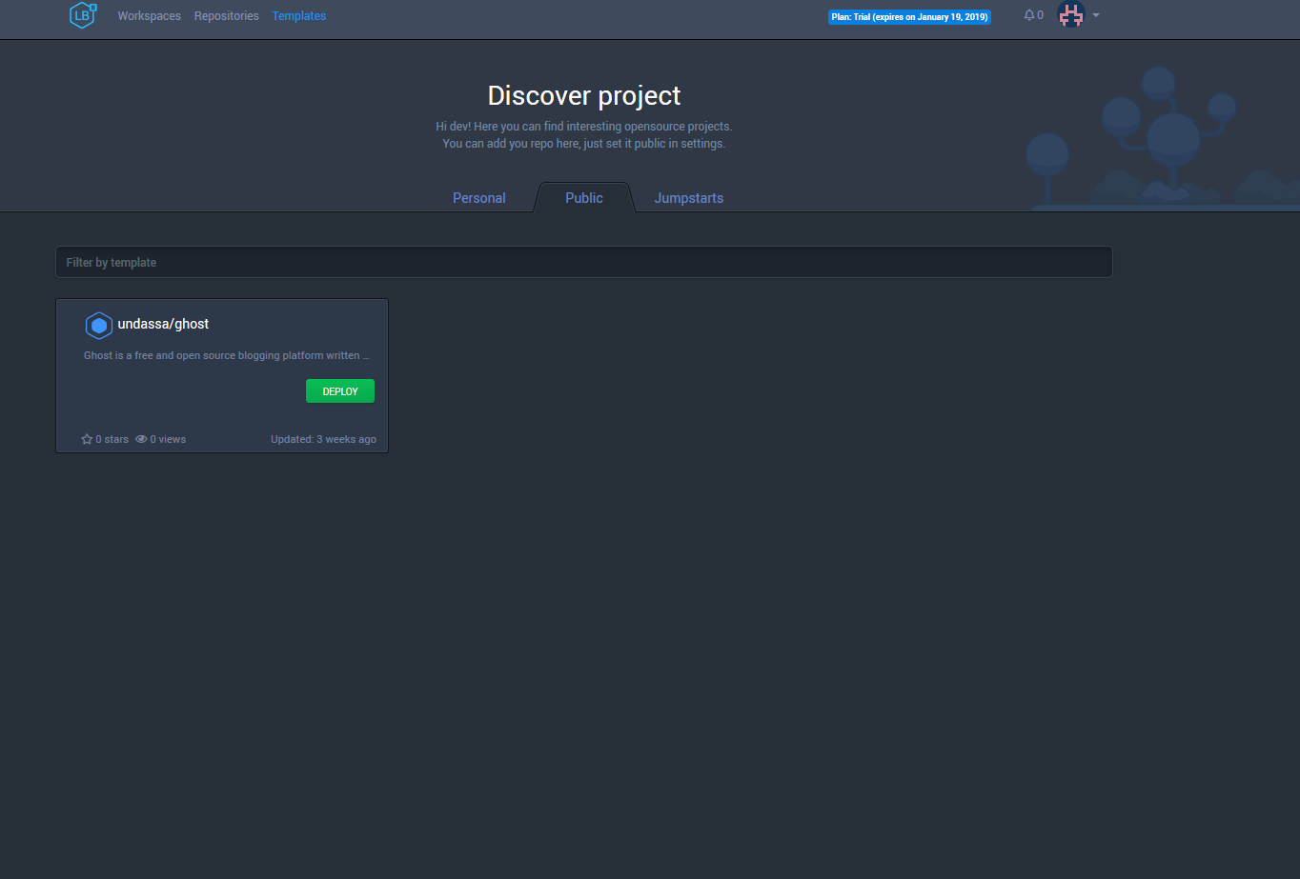The height and width of the screenshot is (879, 1300).
Task: Open the account dropdown arrow beside the avatar
Action: [1095, 15]
